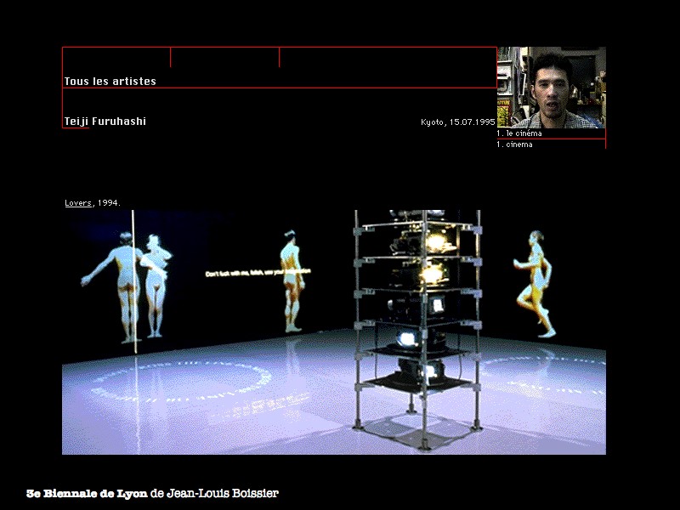Choose the English caption "1. cinema"

(x=515, y=144)
